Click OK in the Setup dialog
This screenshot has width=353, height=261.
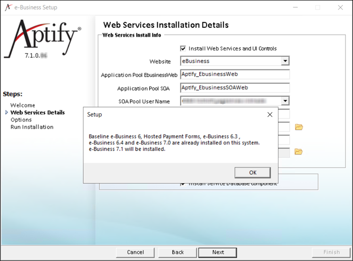(252, 172)
